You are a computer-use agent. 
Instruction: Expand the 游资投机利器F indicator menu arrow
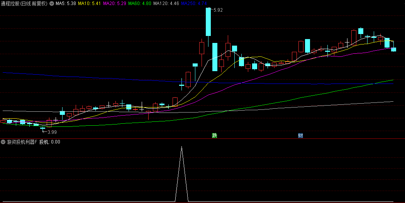[x=3, y=142]
